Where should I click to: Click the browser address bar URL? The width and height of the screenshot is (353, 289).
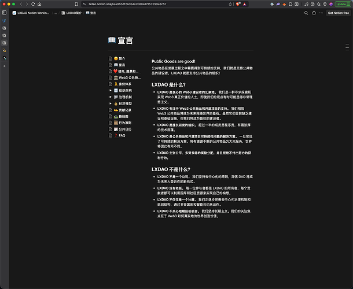(x=127, y=3)
